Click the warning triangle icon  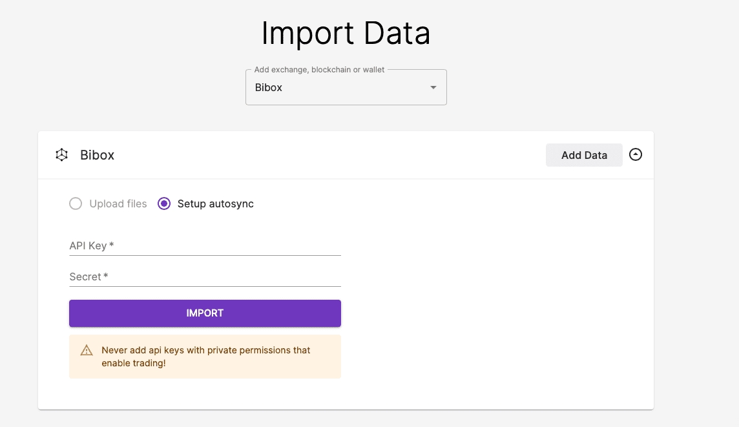point(87,351)
